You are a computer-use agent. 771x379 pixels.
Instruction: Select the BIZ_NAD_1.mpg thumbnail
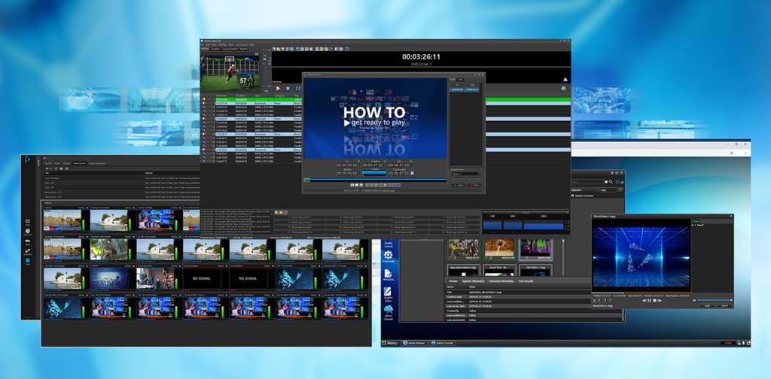pos(535,271)
